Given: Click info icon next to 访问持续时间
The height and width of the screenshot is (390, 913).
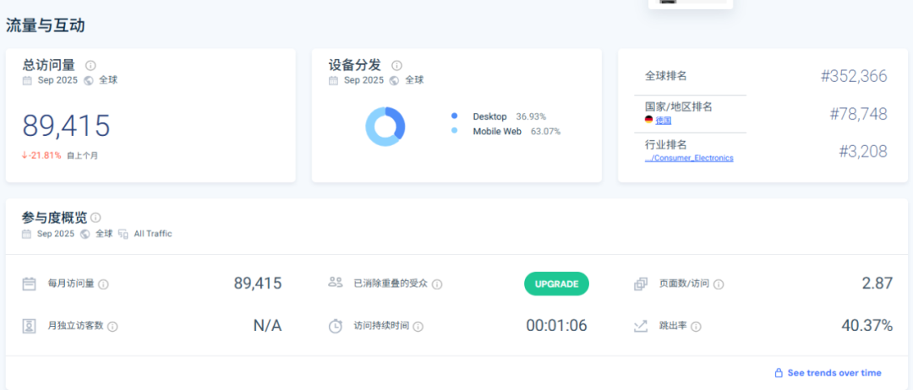Looking at the screenshot, I should tap(418, 327).
